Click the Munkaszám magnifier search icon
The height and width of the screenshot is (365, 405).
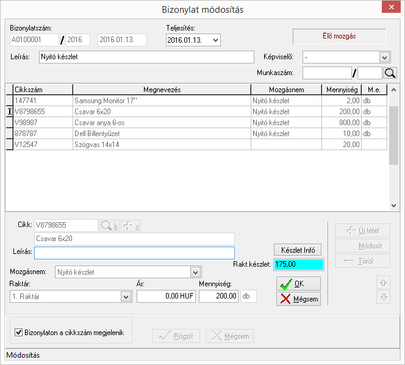390,73
